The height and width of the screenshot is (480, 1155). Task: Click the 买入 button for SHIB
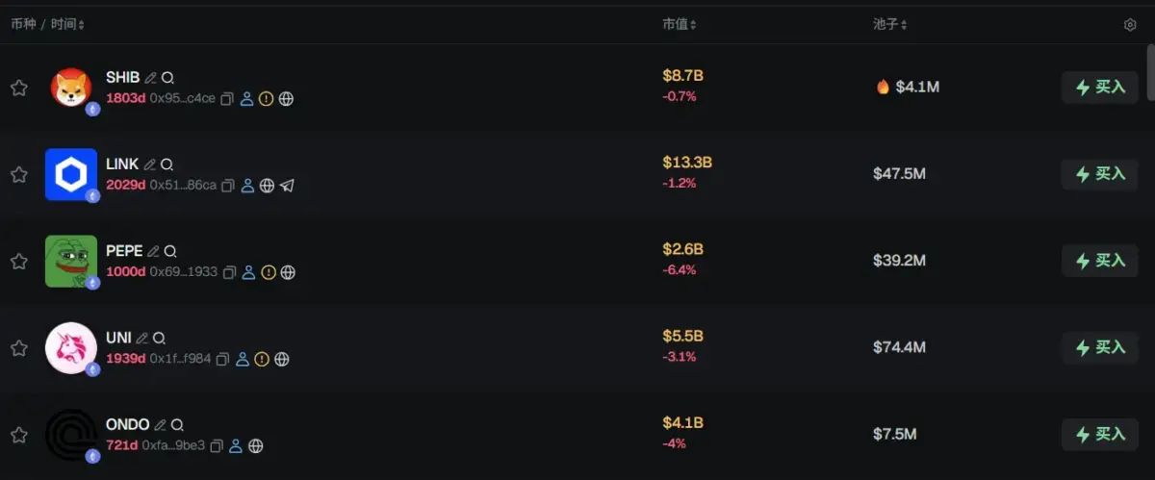point(1099,88)
